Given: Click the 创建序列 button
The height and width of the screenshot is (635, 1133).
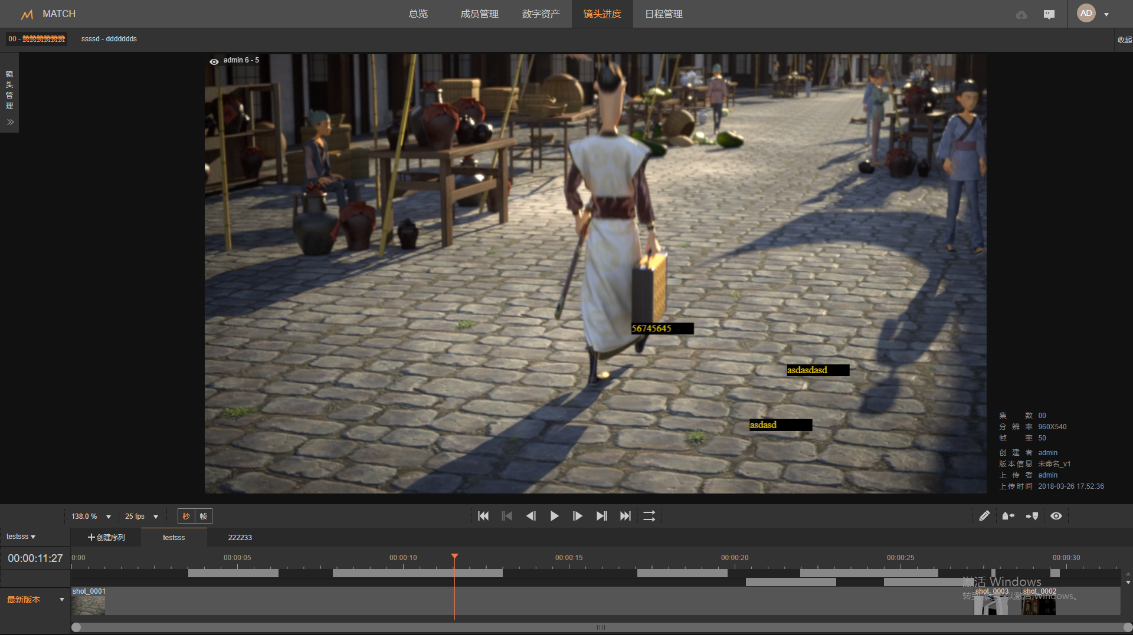Looking at the screenshot, I should (106, 538).
